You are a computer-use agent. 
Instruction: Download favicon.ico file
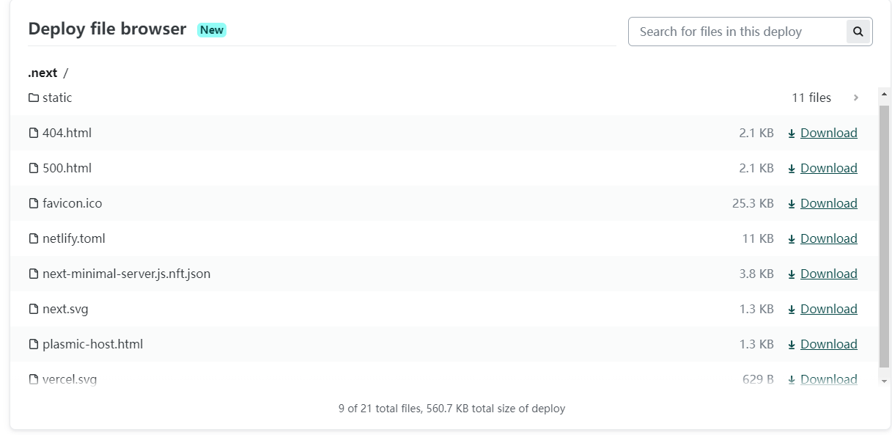coord(828,203)
